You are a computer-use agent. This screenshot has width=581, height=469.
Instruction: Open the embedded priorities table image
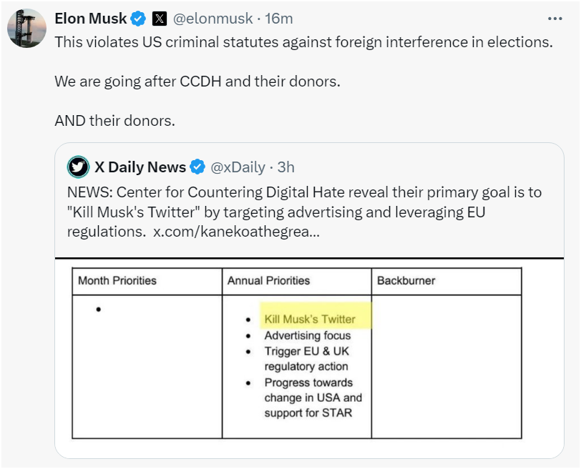tap(297, 354)
